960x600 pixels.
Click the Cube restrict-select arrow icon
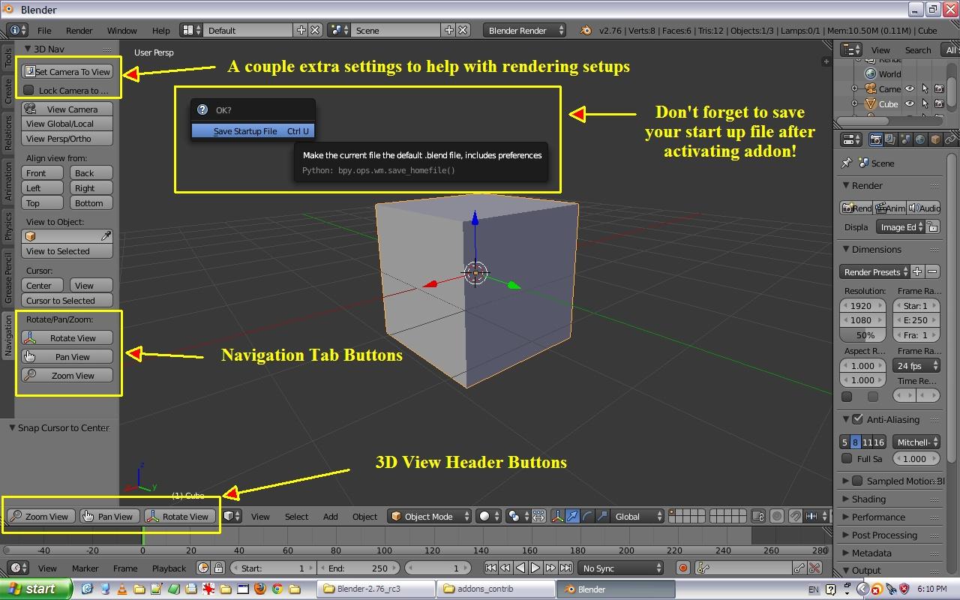925,104
